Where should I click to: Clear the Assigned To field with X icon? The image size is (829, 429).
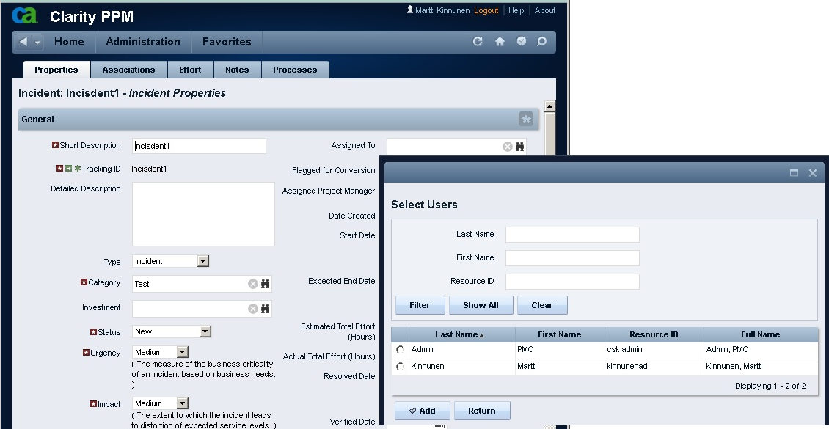tap(508, 147)
